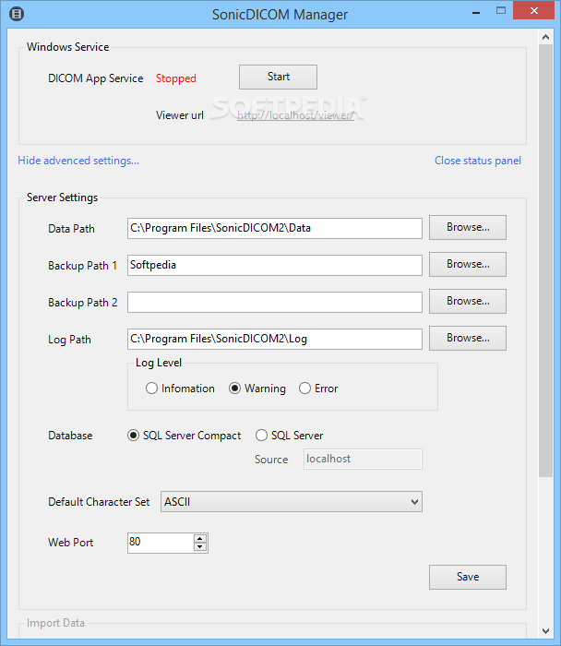561x646 pixels.
Task: Save the server settings
Action: (468, 577)
